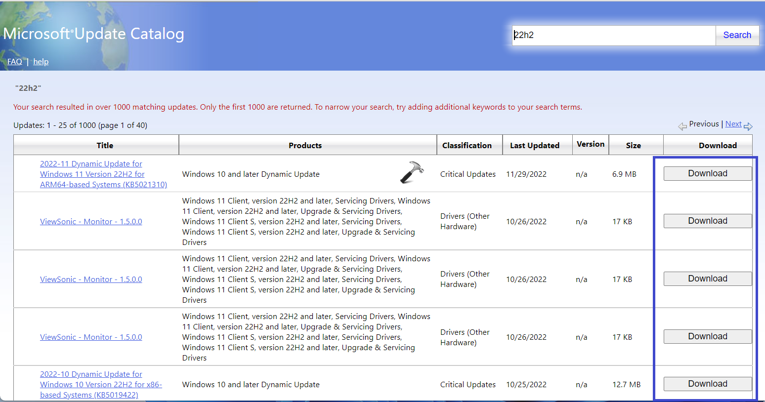Download the first ViewSonic Monitor driver
Image resolution: width=765 pixels, height=402 pixels.
click(707, 221)
